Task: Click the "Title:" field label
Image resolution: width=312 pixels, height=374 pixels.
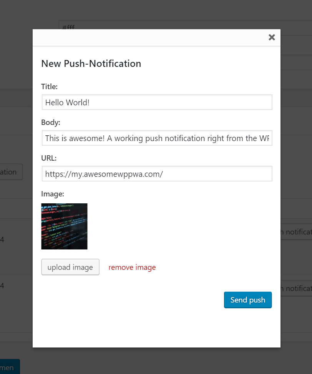Action: (49, 87)
